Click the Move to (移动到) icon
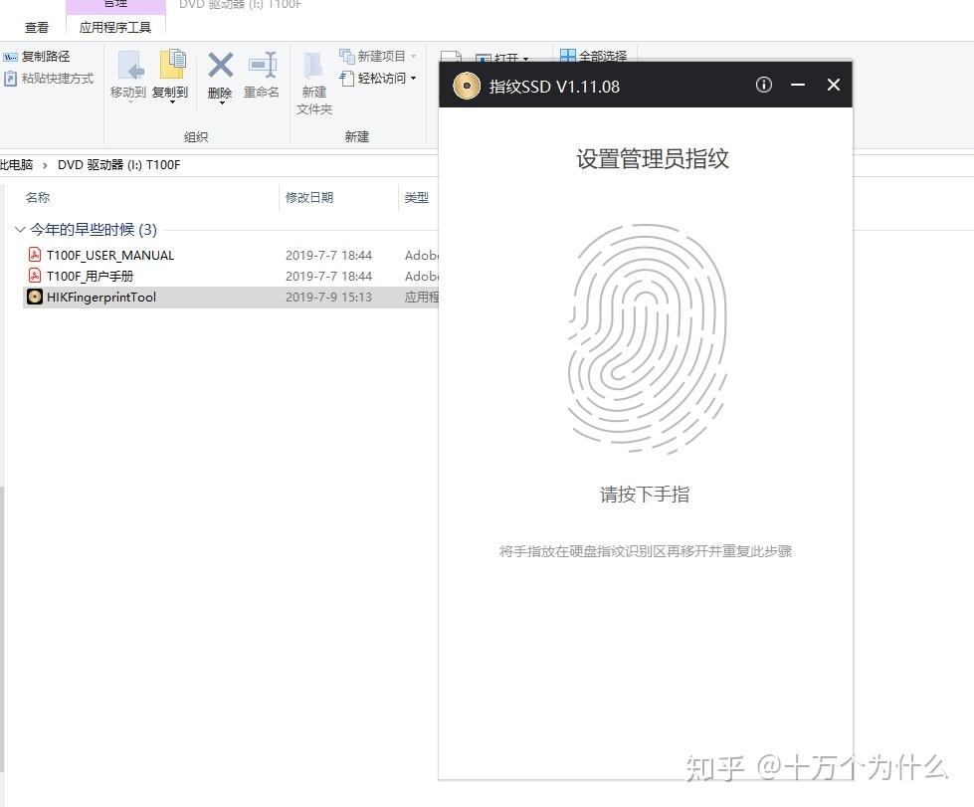This screenshot has width=974, height=807. click(x=129, y=66)
